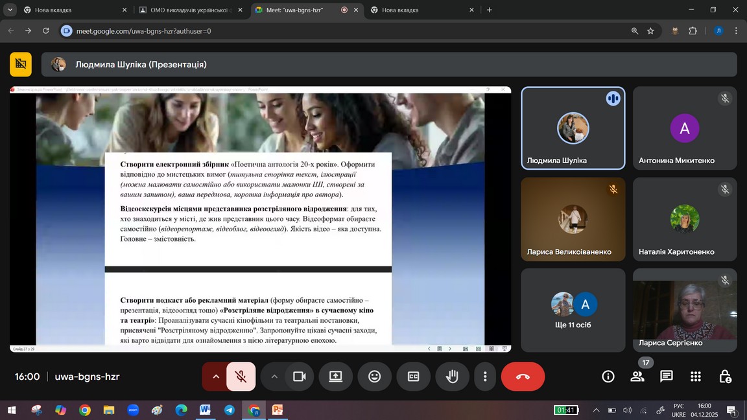Open the chat panel icon
Viewport: 747px width, 420px height.
pyautogui.click(x=666, y=377)
